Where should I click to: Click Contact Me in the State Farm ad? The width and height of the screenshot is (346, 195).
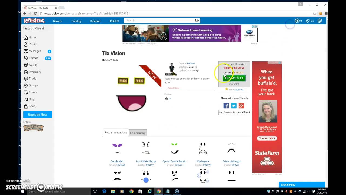[x=267, y=138]
